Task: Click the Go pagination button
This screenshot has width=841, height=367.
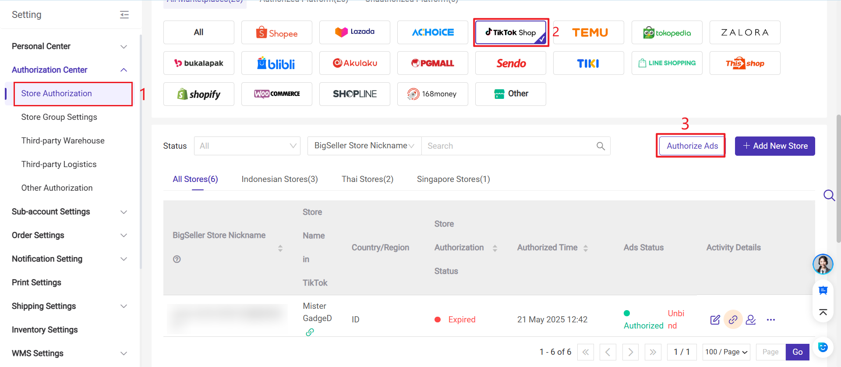Action: coord(798,352)
